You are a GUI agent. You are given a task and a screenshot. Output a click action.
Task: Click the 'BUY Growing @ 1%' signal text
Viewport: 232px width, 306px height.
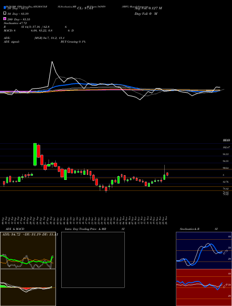73,42
